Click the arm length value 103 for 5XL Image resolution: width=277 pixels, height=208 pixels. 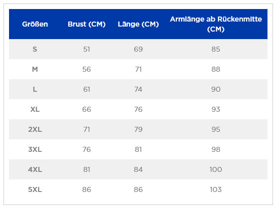(x=216, y=189)
